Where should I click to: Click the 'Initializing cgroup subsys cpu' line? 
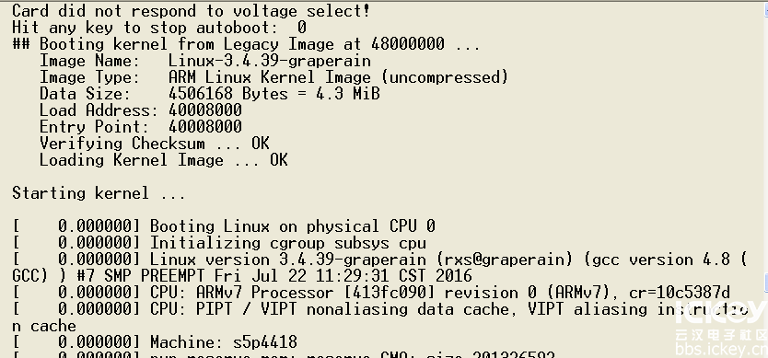219,243
